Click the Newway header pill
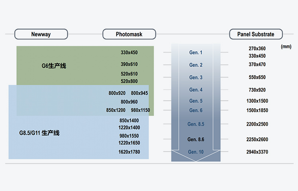This screenshot has height=191, width=298. point(40,34)
